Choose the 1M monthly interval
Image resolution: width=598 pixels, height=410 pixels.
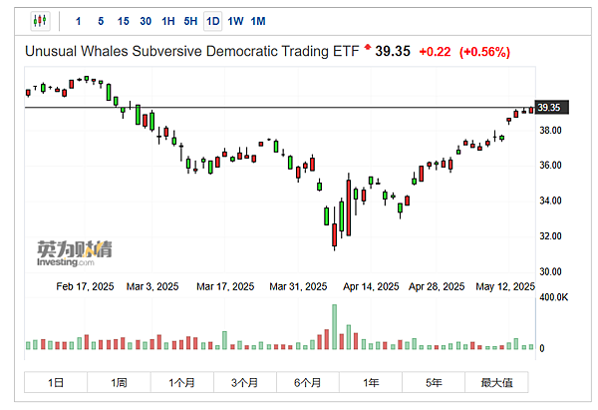point(258,21)
